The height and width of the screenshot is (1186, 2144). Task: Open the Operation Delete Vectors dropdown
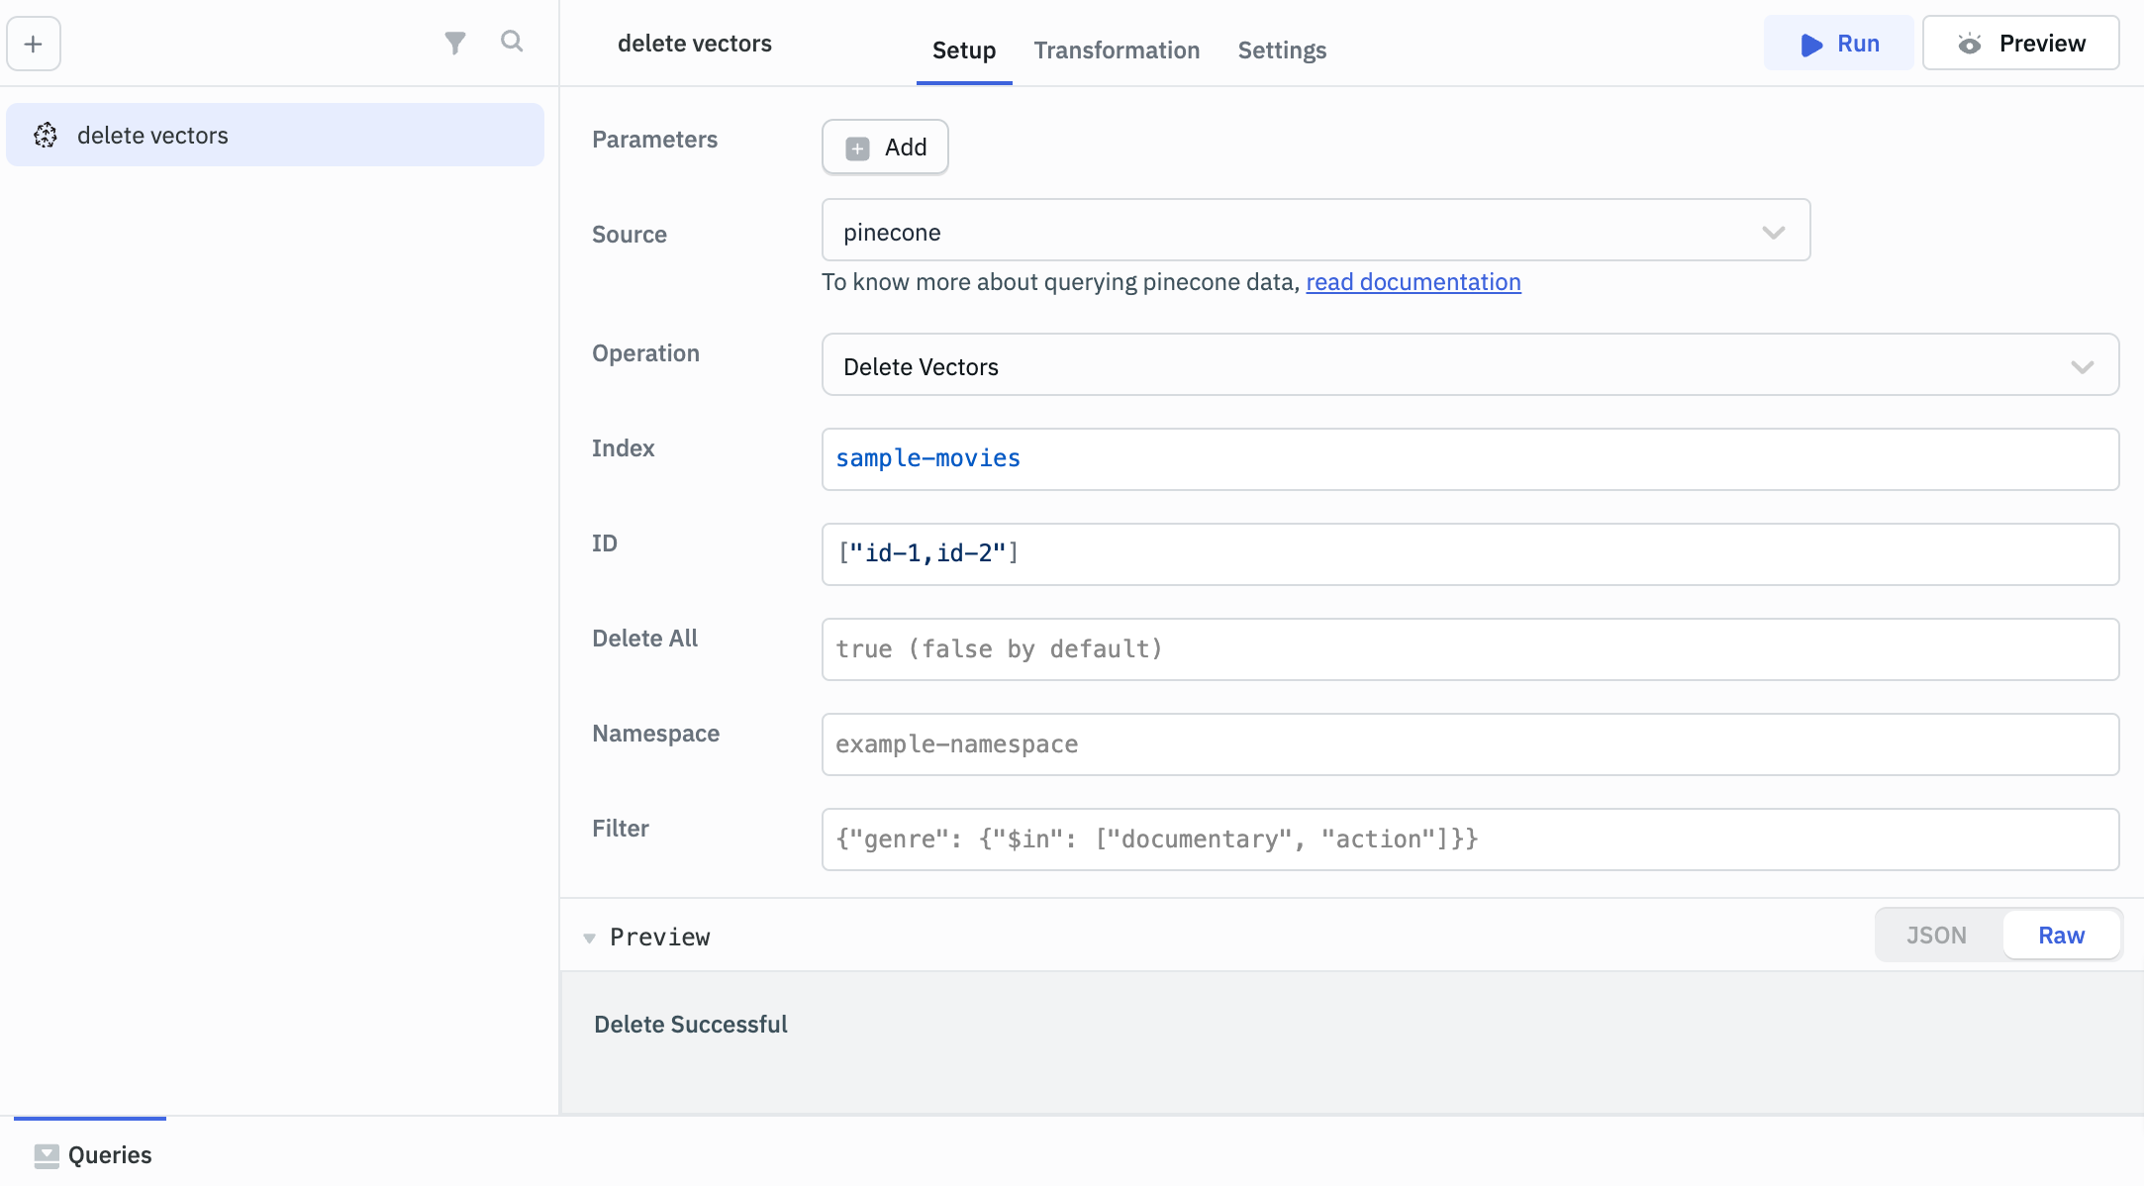pyautogui.click(x=1469, y=366)
